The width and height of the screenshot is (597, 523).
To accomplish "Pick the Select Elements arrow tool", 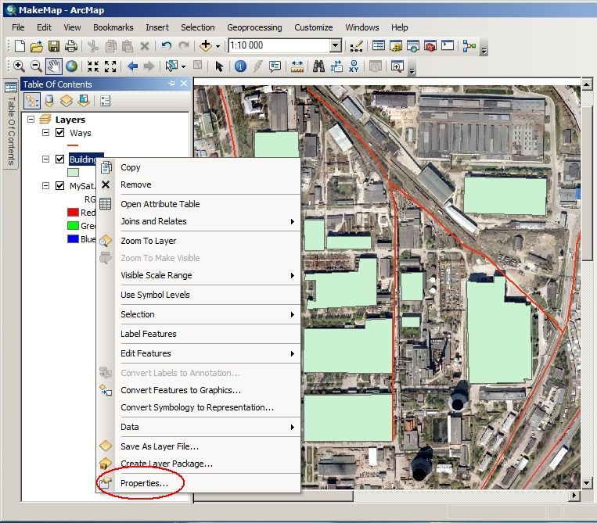I will tap(219, 66).
